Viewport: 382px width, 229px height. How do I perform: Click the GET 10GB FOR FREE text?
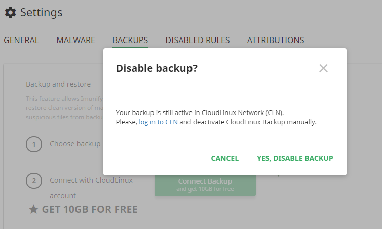pos(90,209)
